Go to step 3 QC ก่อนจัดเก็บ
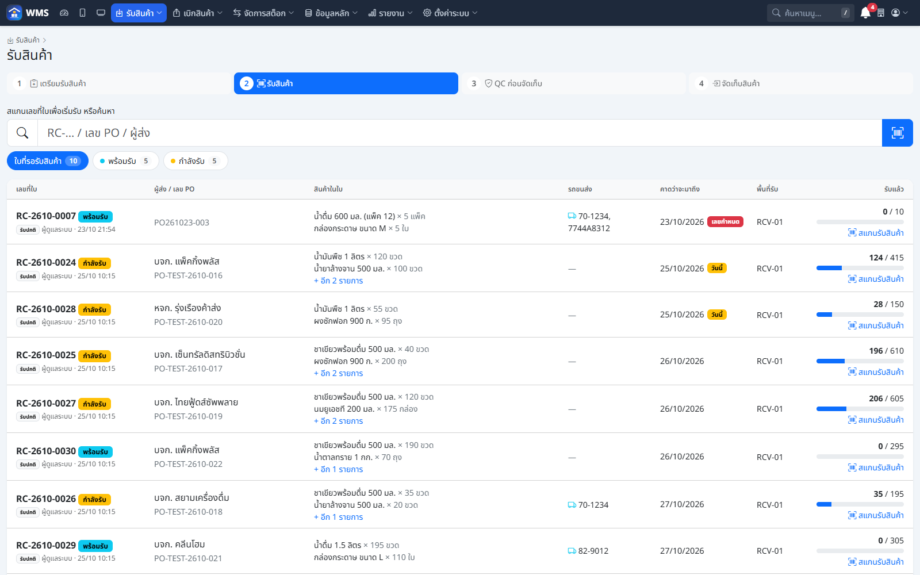Screen dimensions: 920x575 coord(574,83)
